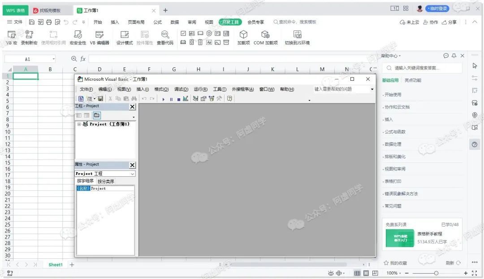Open Properties Window icon in VB toolbar
The width and height of the screenshot is (484, 279).
(203, 99)
